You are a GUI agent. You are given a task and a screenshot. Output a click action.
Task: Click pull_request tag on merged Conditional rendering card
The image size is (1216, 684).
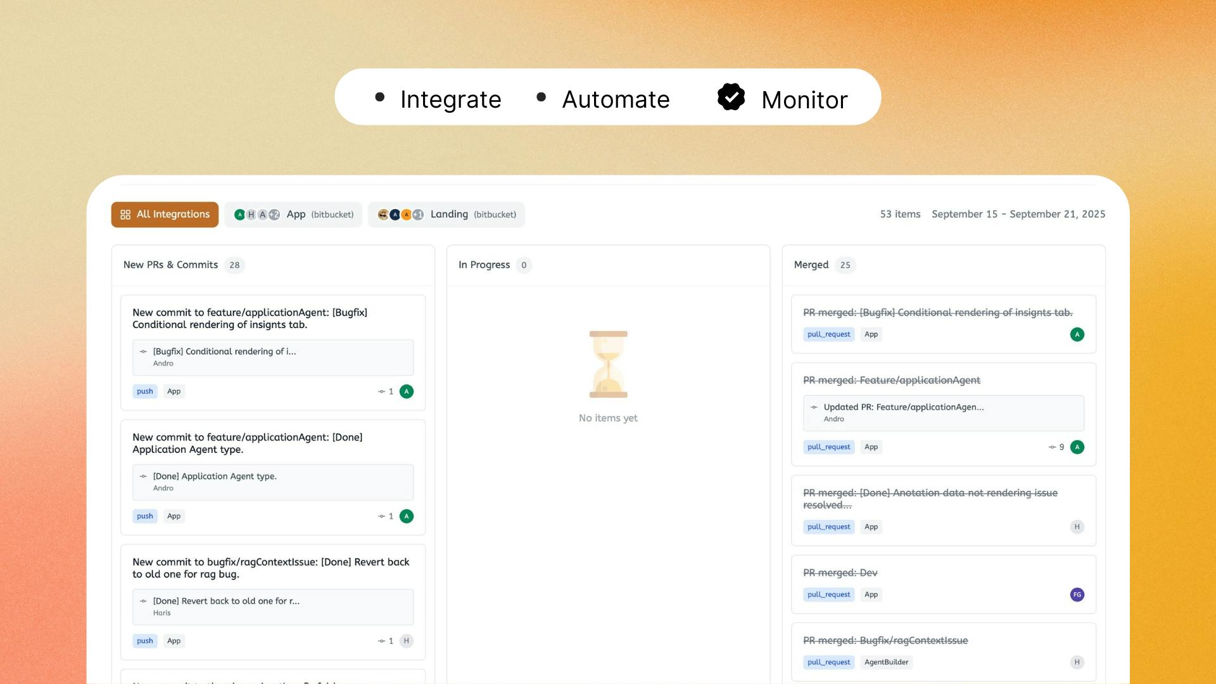829,334
